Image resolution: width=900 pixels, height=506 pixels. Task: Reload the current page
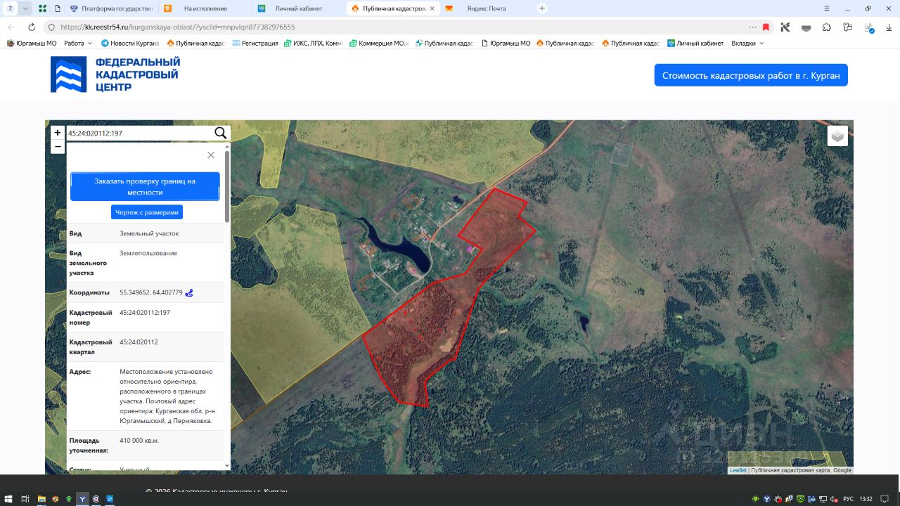32,27
